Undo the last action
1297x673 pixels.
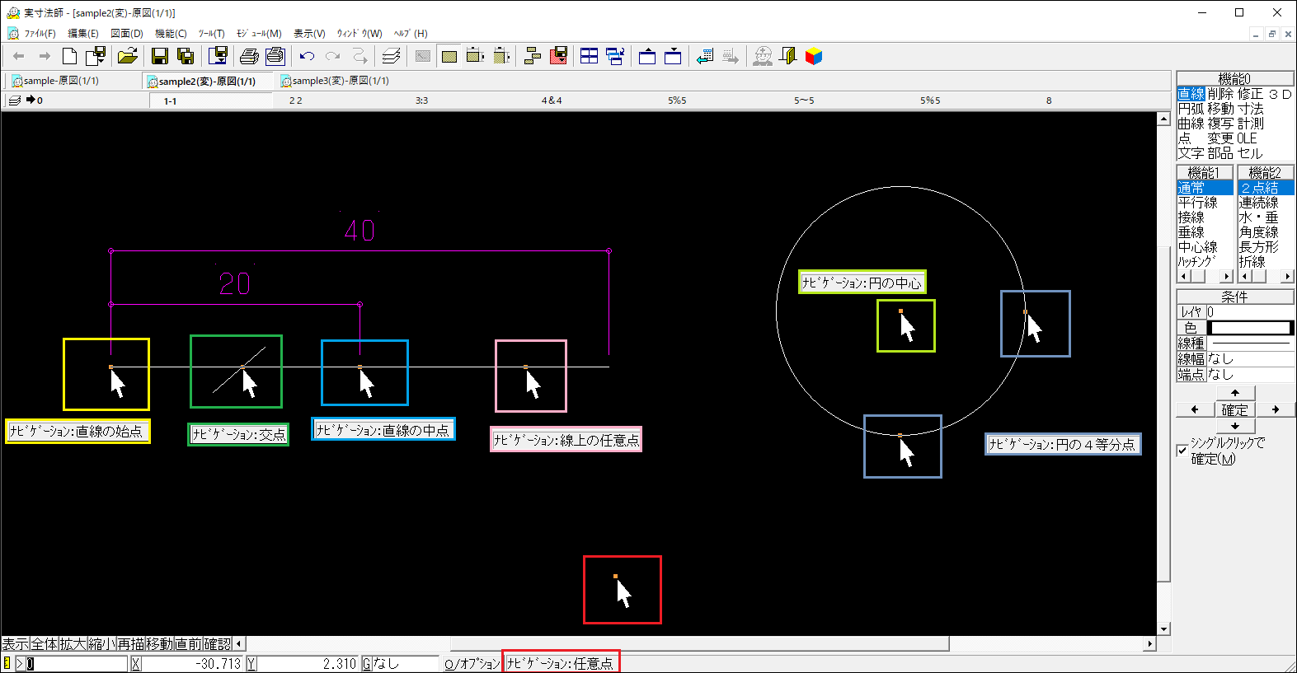(x=307, y=56)
